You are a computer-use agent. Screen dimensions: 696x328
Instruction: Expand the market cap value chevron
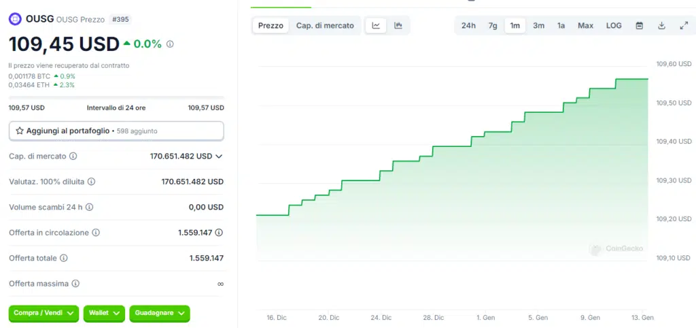pos(219,157)
